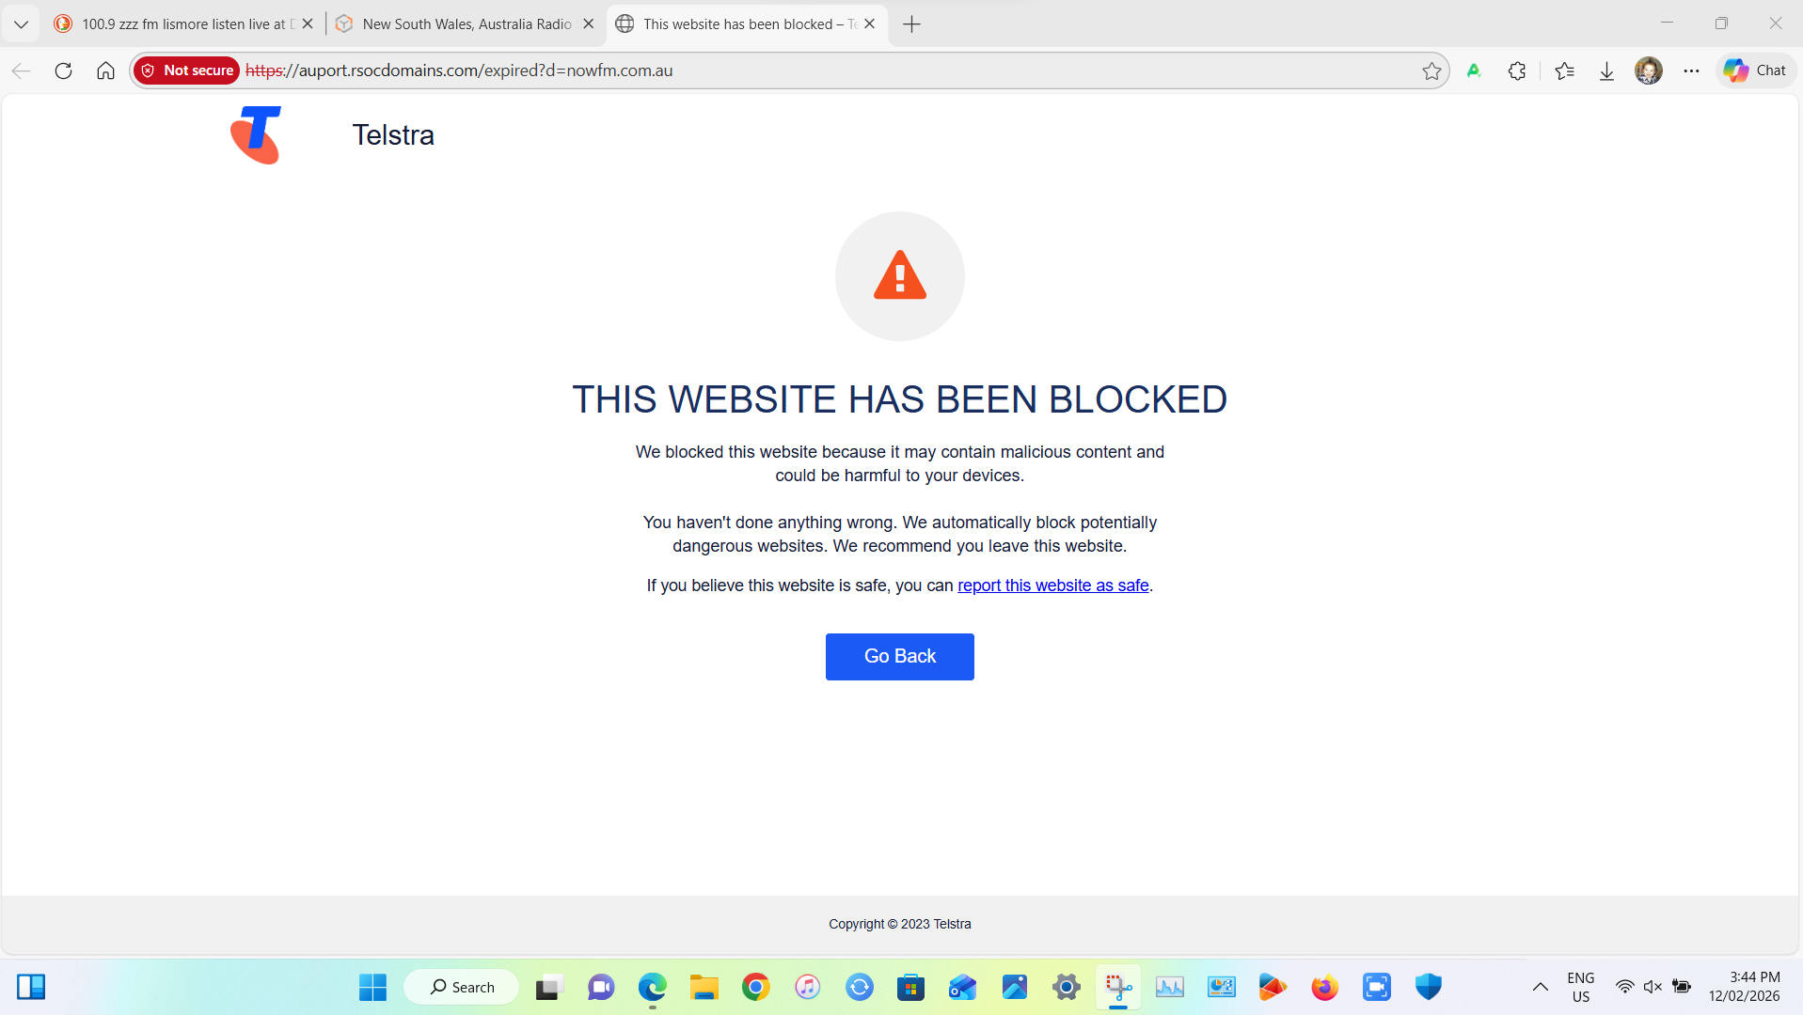Image resolution: width=1803 pixels, height=1015 pixels.
Task: Click the Go Back button
Action: [899, 656]
